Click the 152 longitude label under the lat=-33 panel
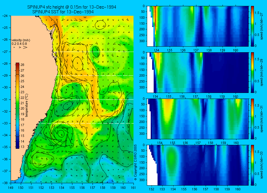 (x=151, y=189)
